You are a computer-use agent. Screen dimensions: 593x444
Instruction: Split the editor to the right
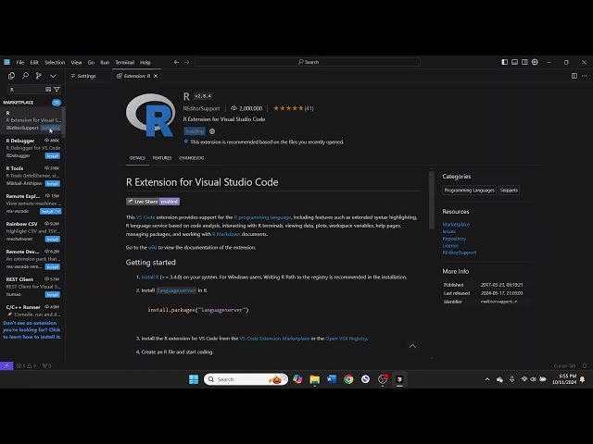pyautogui.click(x=574, y=76)
